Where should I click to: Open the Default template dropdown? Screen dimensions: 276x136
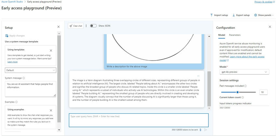click(31, 70)
